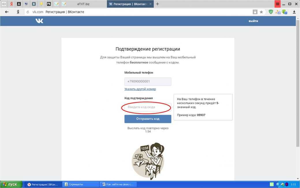Open the light bulb pinned tab
The image size is (300, 188).
click(x=41, y=4)
